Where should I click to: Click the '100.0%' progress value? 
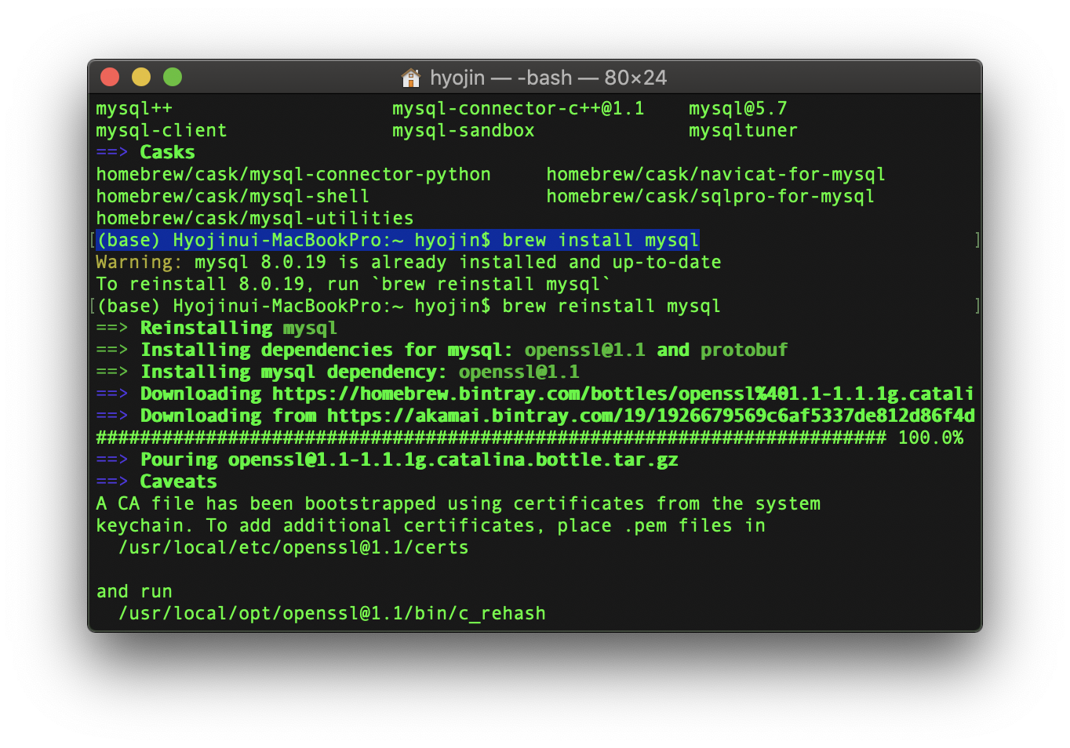930,438
